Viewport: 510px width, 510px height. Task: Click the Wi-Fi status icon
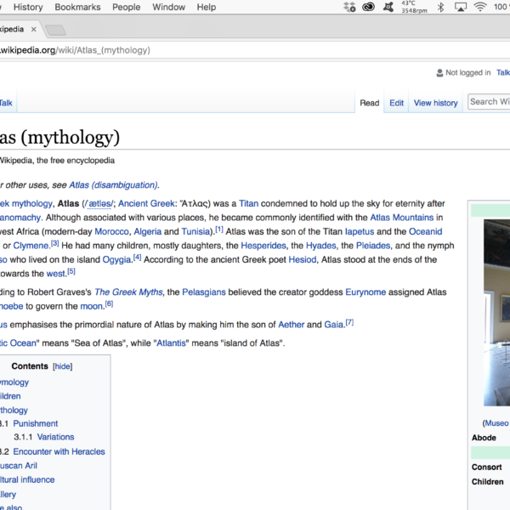[x=479, y=7]
